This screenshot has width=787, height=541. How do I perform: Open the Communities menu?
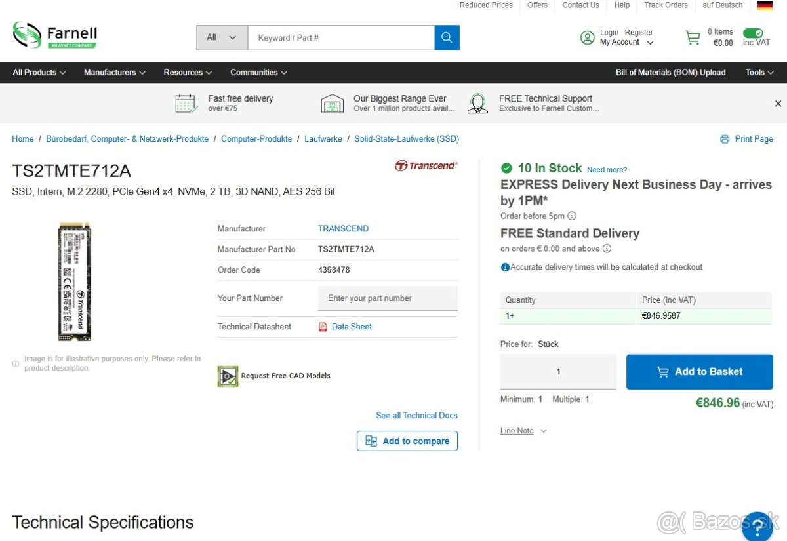[x=258, y=73]
